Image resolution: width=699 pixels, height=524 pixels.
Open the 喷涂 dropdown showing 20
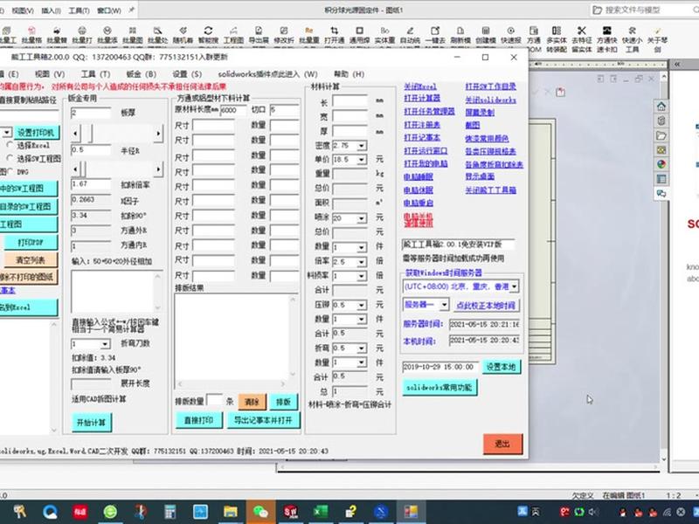pos(362,218)
